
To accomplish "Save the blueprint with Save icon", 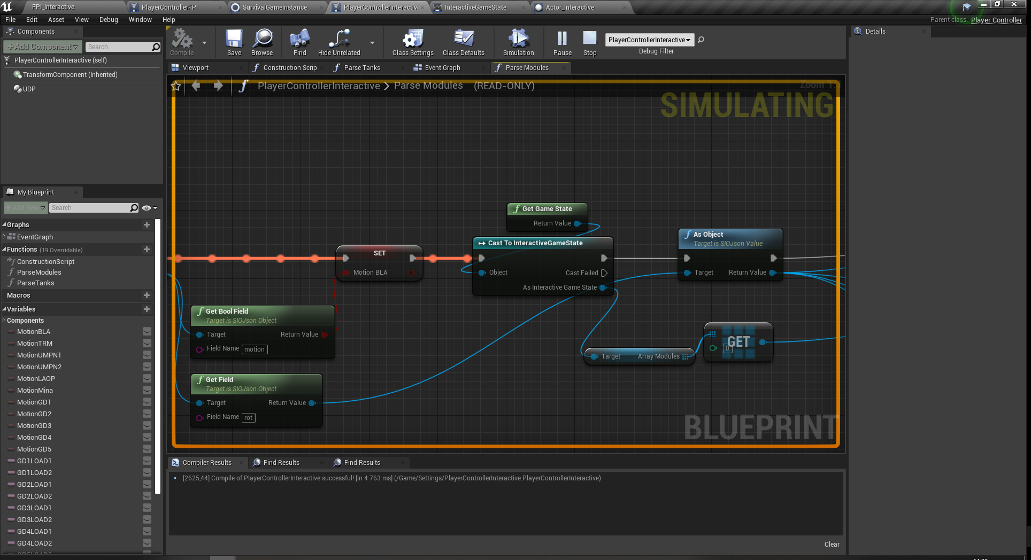I will coord(234,42).
